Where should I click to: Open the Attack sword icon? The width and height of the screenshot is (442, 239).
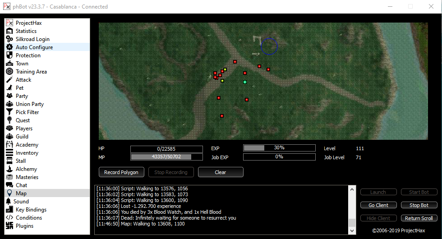tap(9, 80)
